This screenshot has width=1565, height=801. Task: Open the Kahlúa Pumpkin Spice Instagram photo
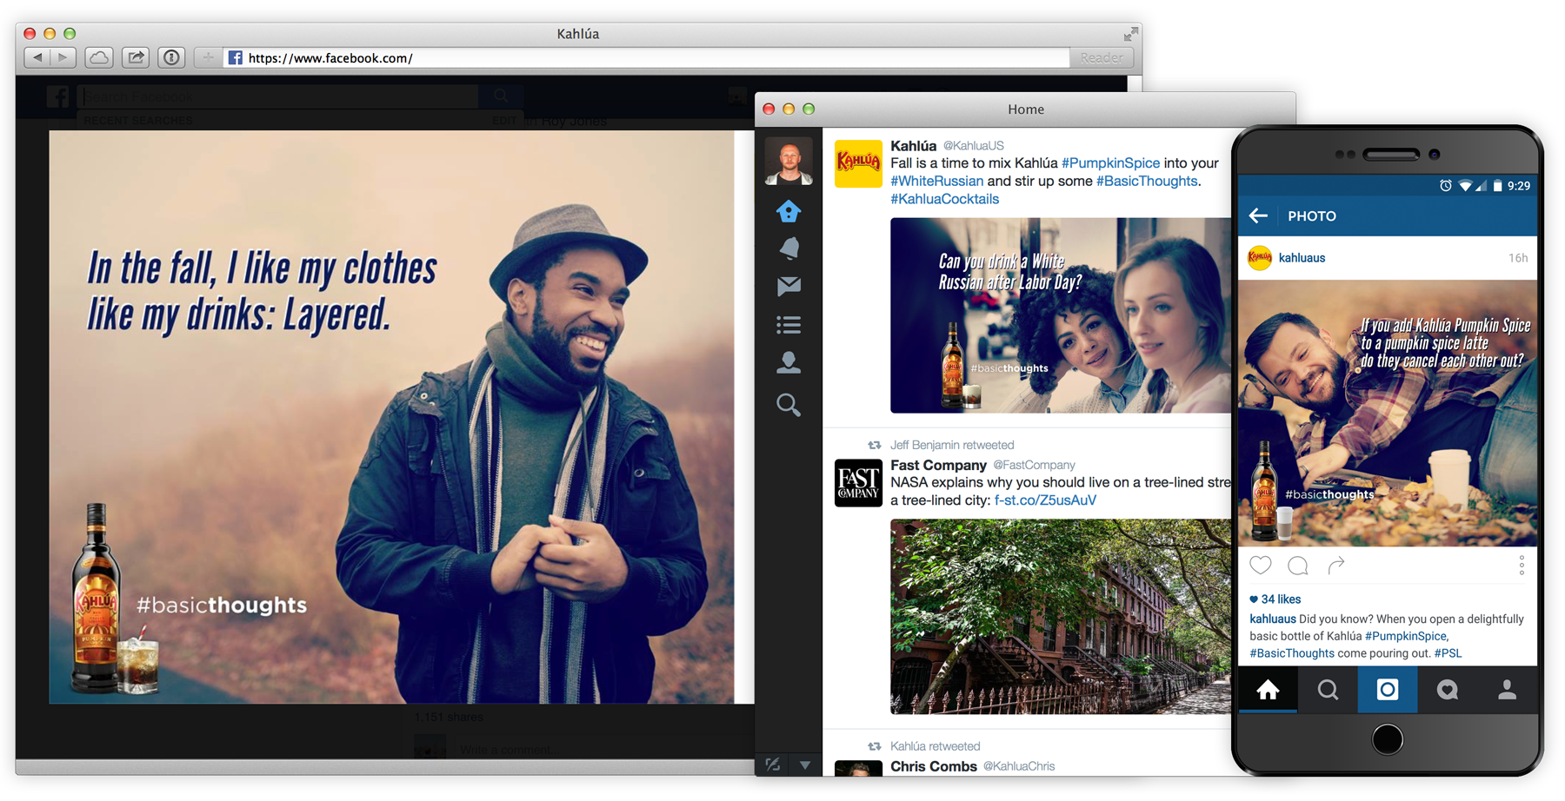pos(1387,413)
